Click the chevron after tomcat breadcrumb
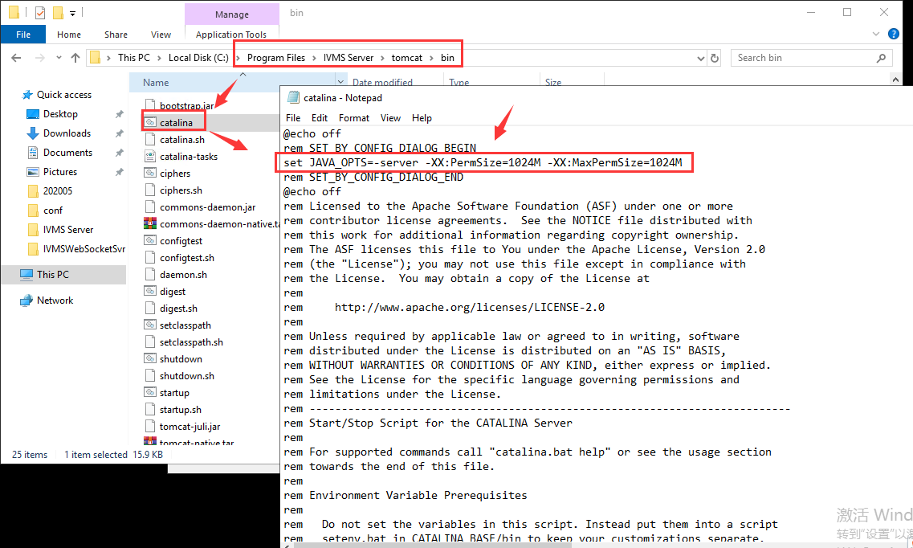Image resolution: width=913 pixels, height=548 pixels. (431, 58)
